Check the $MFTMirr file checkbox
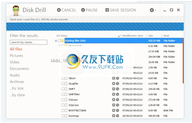Image resolution: width=192 pixels, height=123 pixels. (63, 94)
